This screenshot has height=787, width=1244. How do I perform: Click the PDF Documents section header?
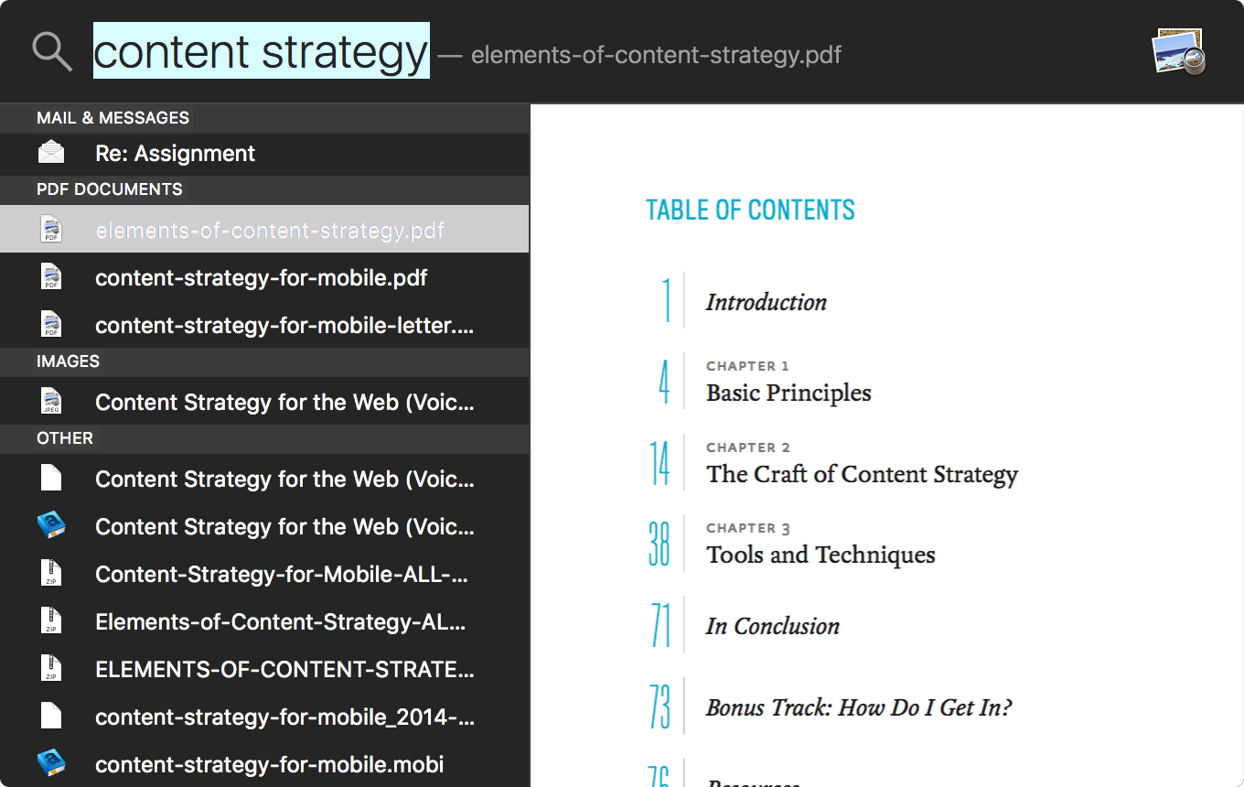[x=264, y=189]
